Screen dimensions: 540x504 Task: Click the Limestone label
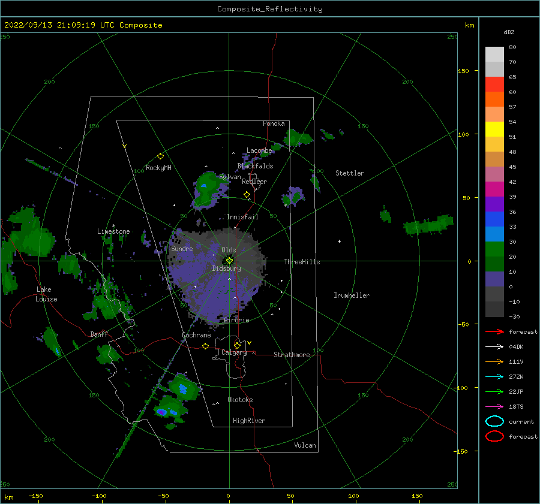[113, 231]
